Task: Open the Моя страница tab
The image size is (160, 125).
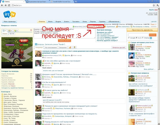Action: pos(10,21)
